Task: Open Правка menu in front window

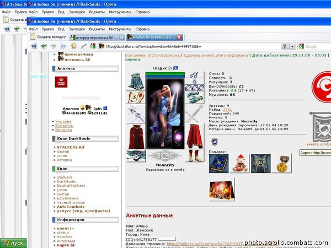Action: (47, 29)
